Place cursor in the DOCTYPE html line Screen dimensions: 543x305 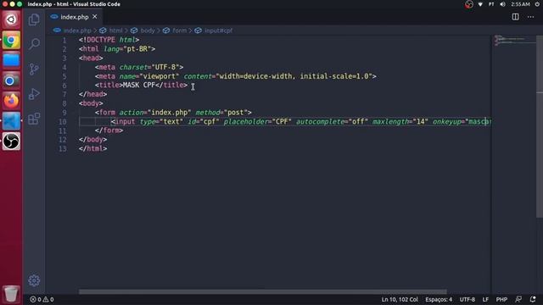(x=109, y=40)
